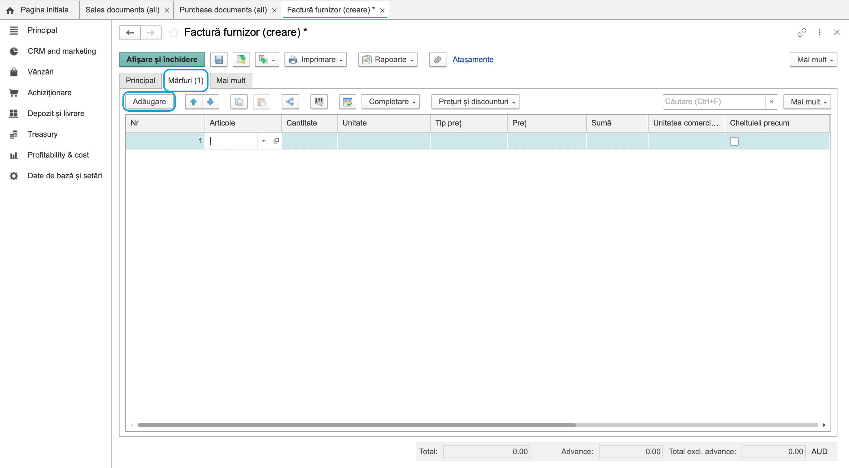Click the paperclip attachments icon
The image size is (849, 468).
pos(437,60)
